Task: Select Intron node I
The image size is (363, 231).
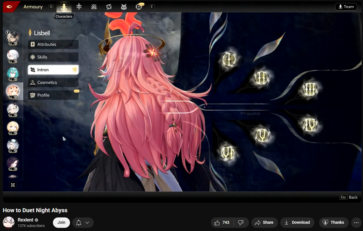Action: coord(229,60)
